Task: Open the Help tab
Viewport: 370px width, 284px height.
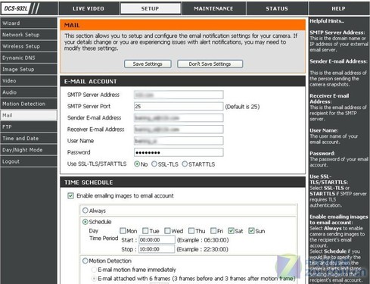Action: (338, 8)
